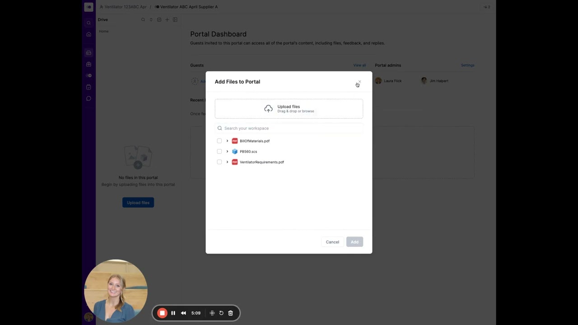Open the View all guests link
This screenshot has width=578, height=325.
[x=359, y=65]
